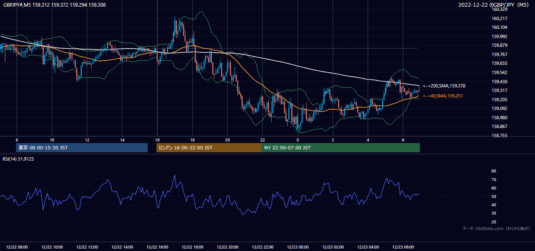Click the 159.542 price axis label
535x251 pixels.
tap(499, 72)
